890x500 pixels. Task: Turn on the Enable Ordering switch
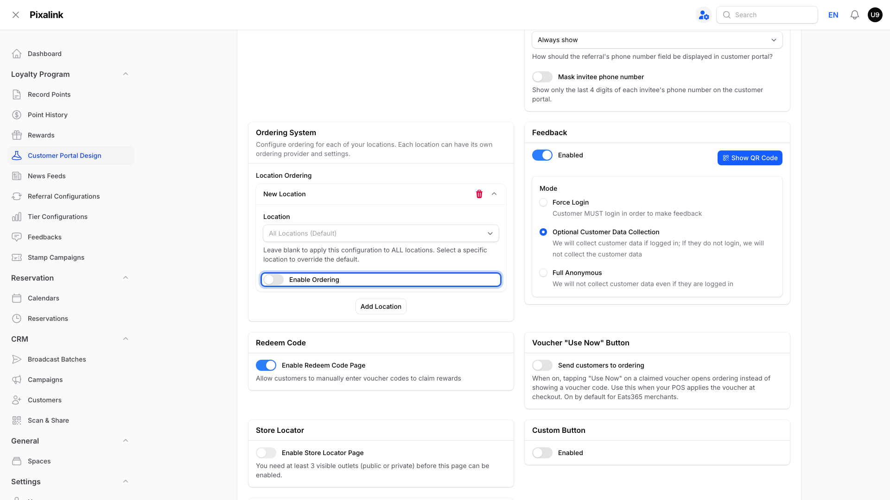[273, 280]
